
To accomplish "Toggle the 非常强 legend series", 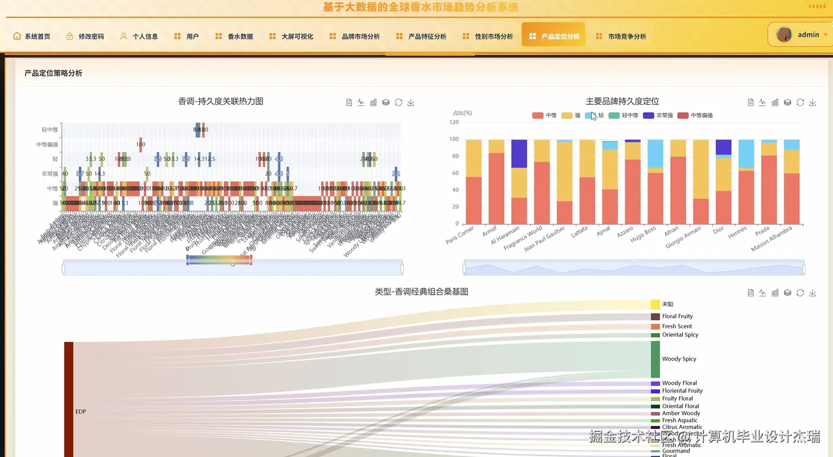I will coord(658,116).
